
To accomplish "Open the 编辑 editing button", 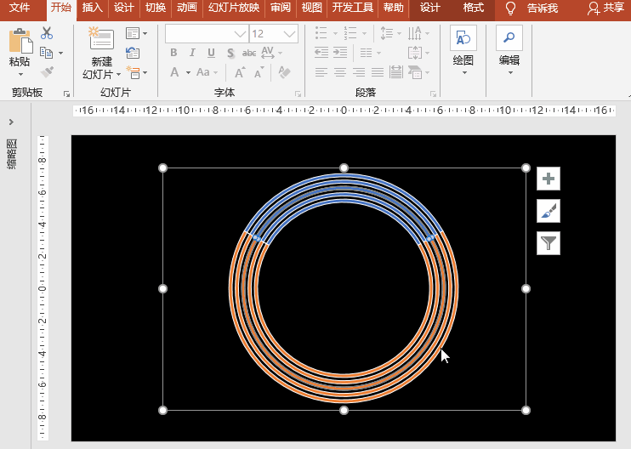I will click(509, 51).
